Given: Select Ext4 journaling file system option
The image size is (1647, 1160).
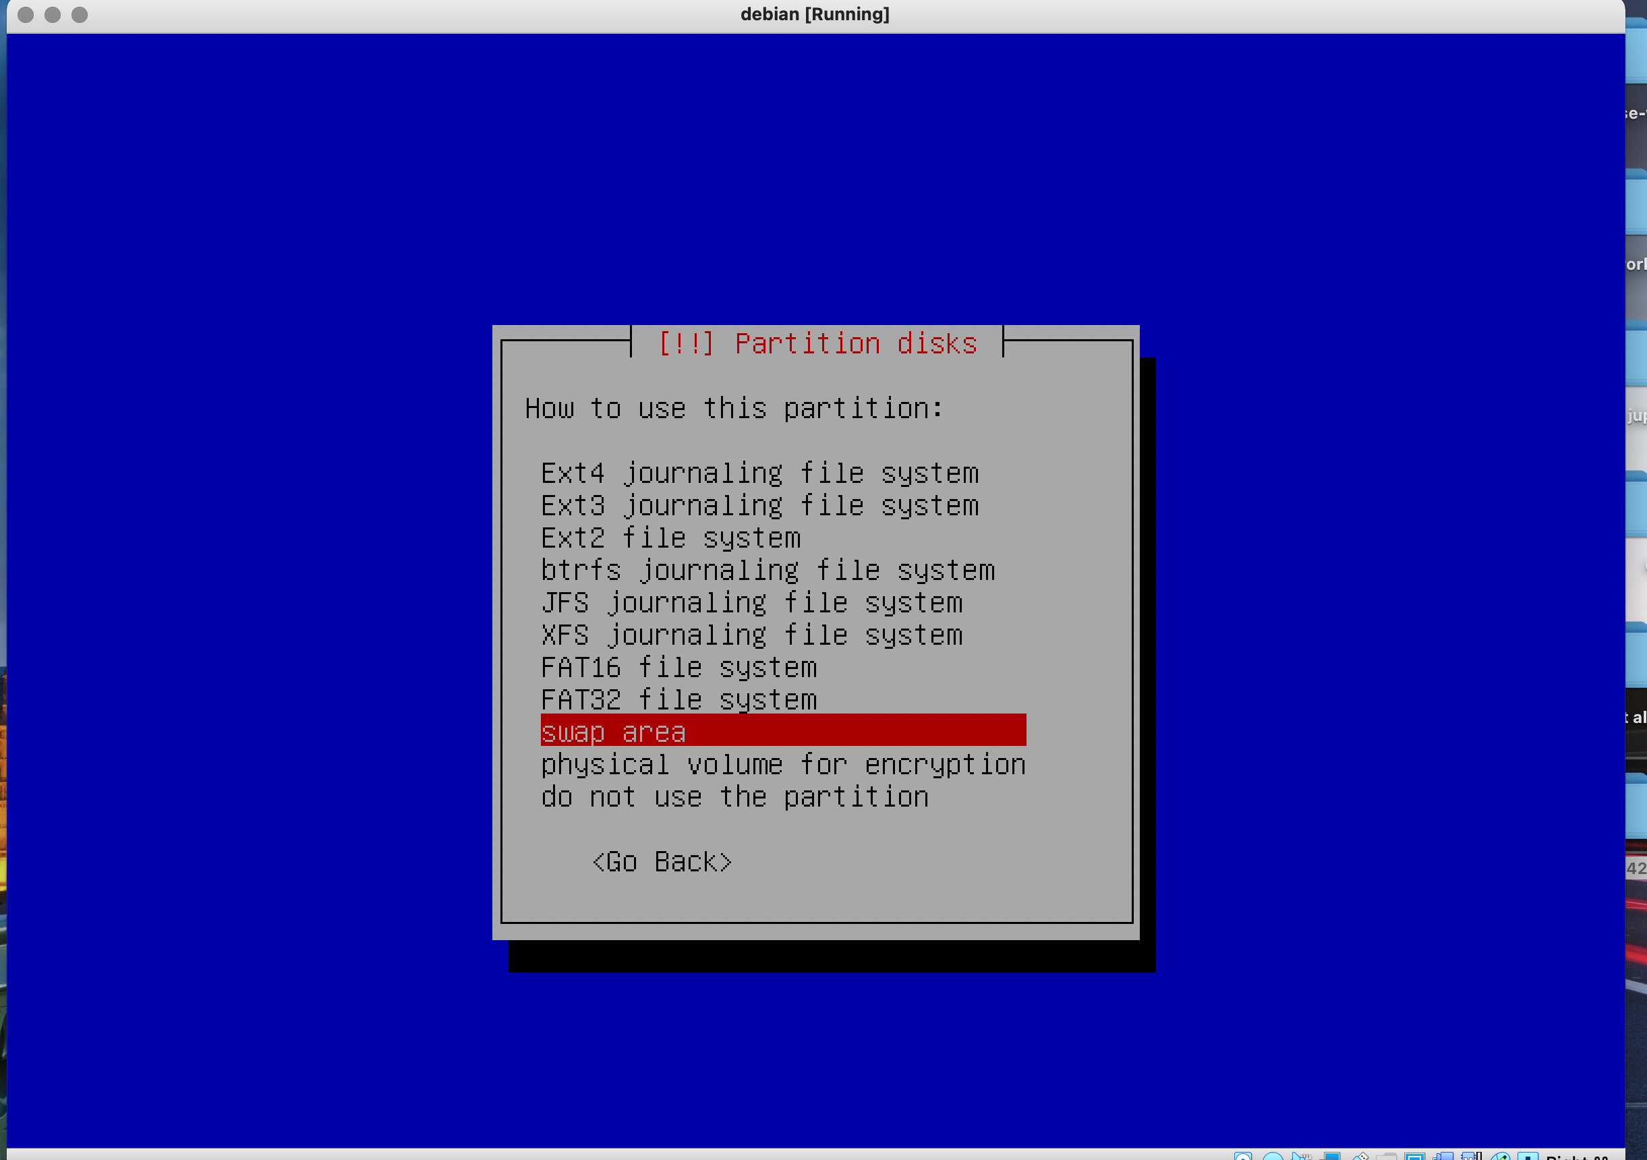Looking at the screenshot, I should click(x=759, y=473).
